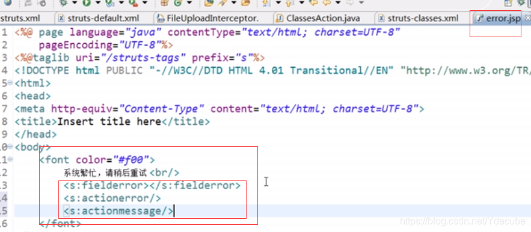Click the Previous Annotation arrow icon
Screen dimensions: 531x232
point(289,3)
